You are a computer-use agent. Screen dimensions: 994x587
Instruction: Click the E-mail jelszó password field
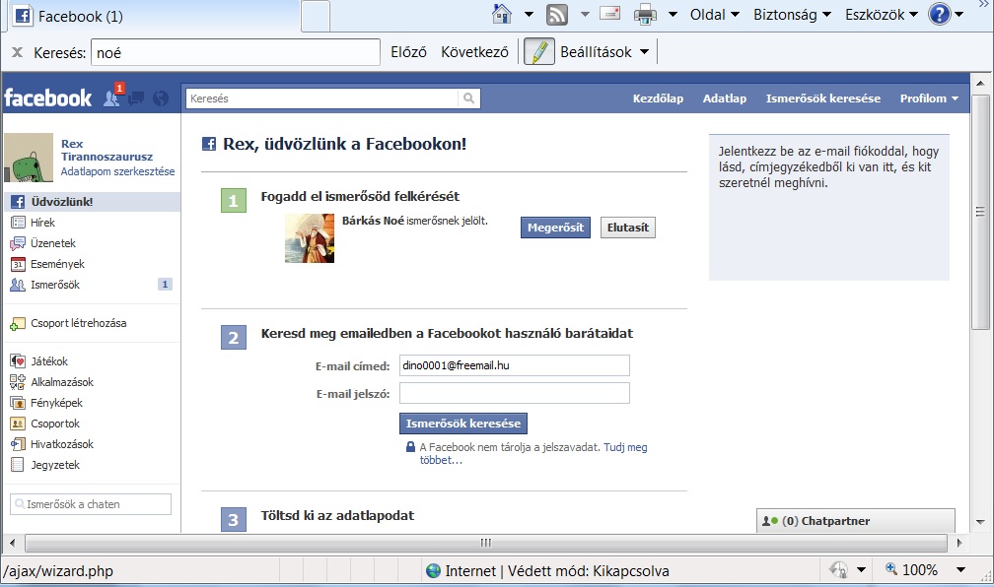point(514,393)
